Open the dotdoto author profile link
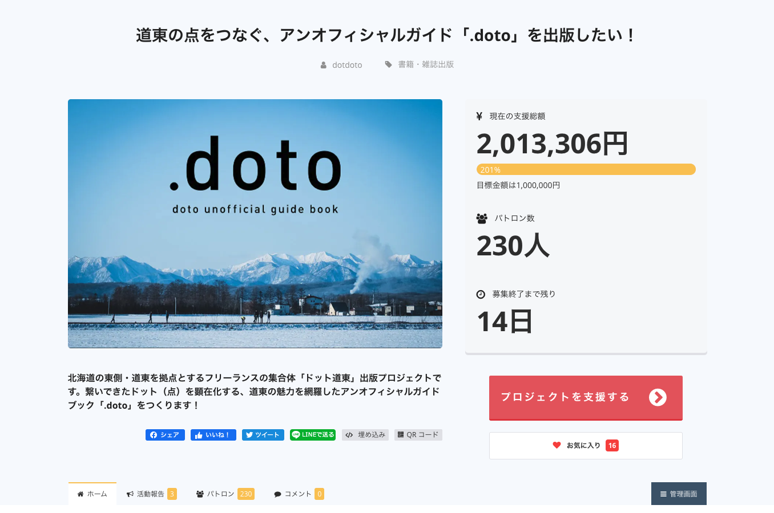 click(347, 65)
